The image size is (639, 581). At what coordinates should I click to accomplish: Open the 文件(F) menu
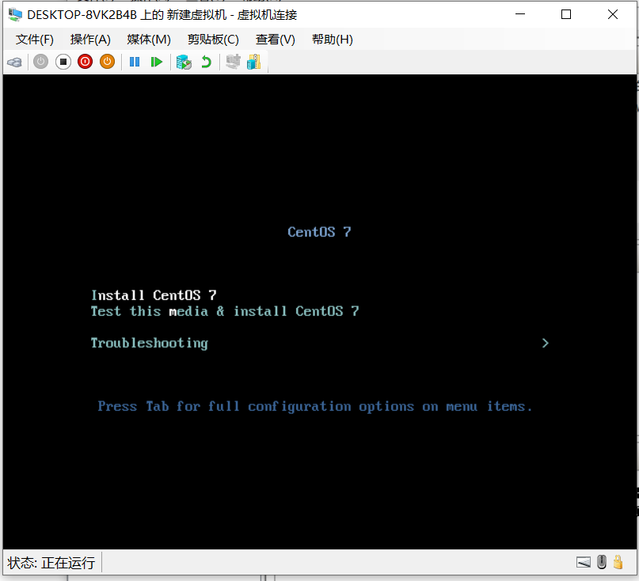[35, 40]
